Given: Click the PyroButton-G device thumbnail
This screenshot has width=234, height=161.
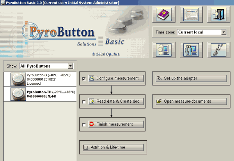Looking at the screenshot, I should (18, 79).
